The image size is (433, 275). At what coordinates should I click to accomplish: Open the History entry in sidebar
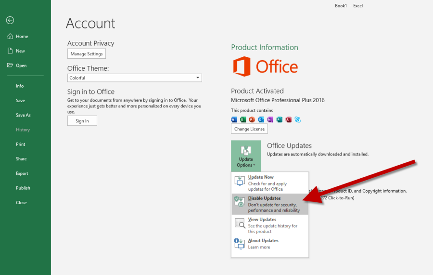23,130
